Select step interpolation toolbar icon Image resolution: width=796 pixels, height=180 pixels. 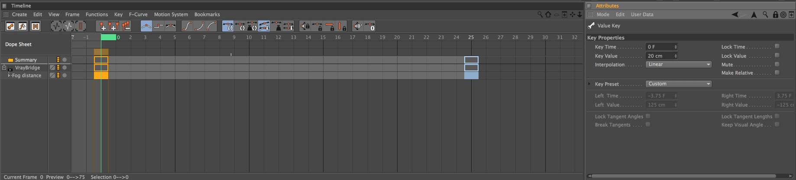pyautogui.click(x=159, y=26)
